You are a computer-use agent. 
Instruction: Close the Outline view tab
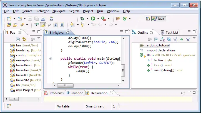click(152, 32)
